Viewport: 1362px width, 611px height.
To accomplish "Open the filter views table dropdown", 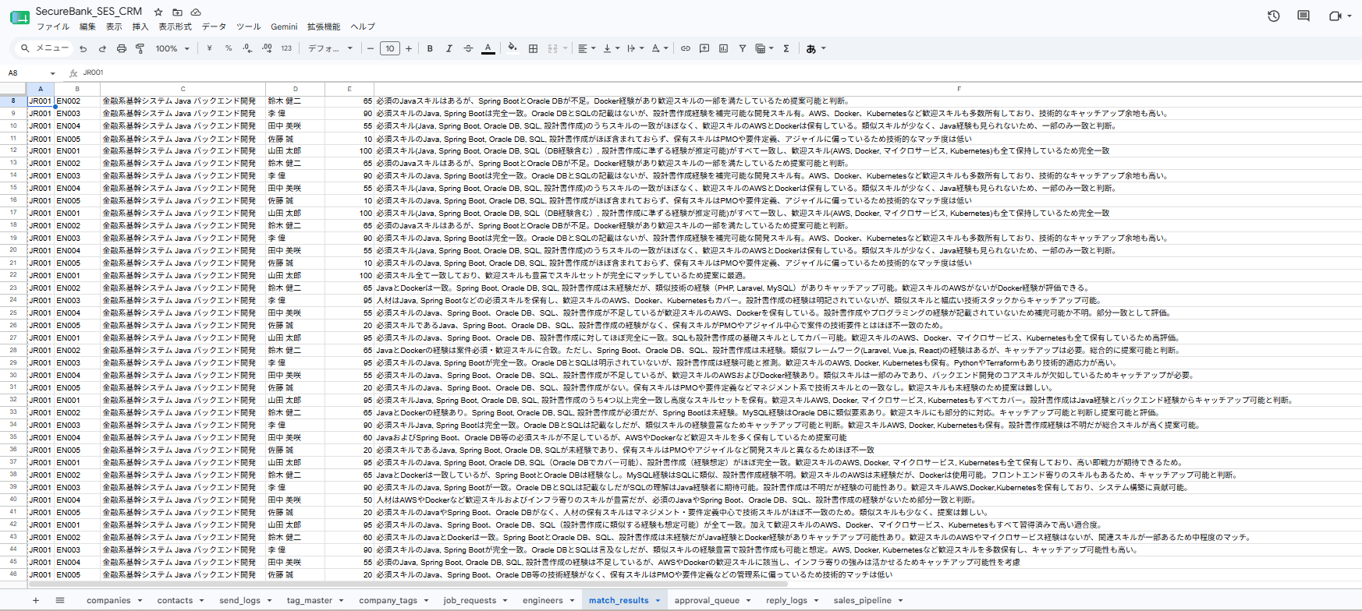I will tap(764, 48).
